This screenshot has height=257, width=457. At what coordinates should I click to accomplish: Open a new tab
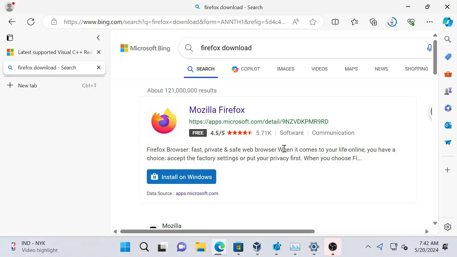54,85
